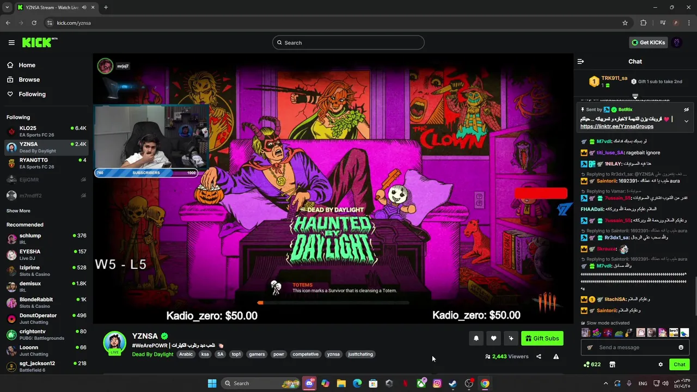697x392 pixels.
Task: Open Discord from the taskbar
Action: coord(309,383)
